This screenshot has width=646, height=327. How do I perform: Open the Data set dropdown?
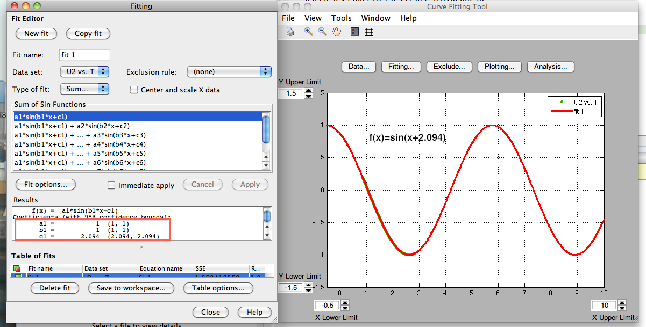coord(85,71)
